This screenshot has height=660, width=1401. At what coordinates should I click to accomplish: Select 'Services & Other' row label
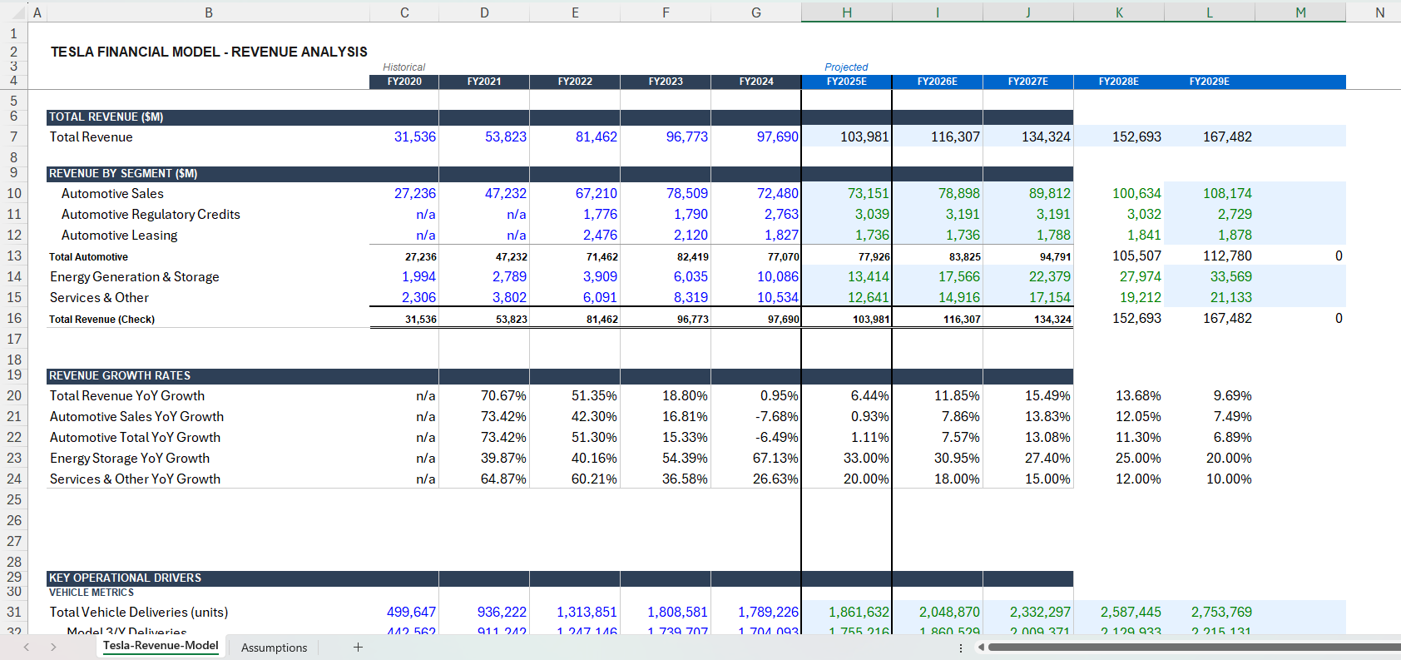99,297
